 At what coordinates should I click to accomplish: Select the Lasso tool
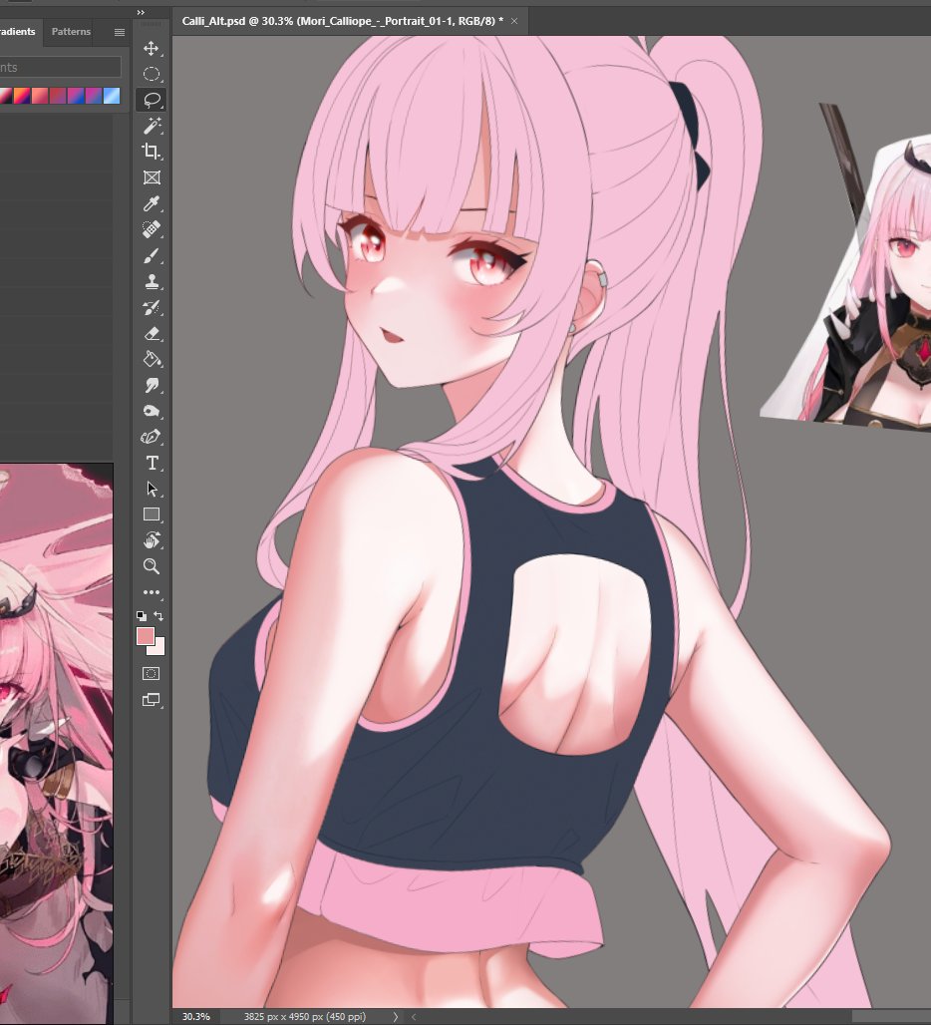click(x=151, y=100)
